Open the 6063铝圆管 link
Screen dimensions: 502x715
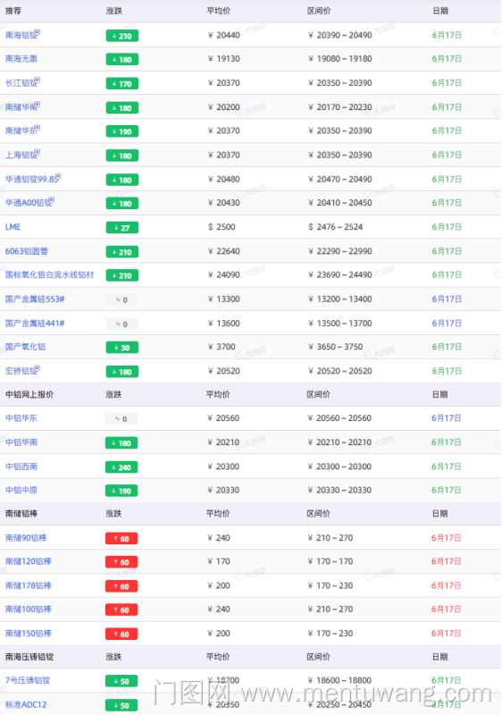pos(27,251)
